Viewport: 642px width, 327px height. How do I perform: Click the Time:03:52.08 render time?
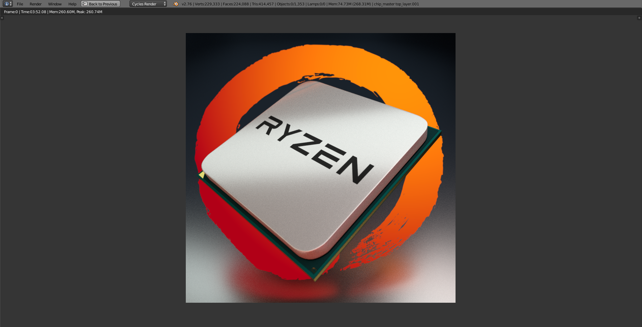(33, 12)
